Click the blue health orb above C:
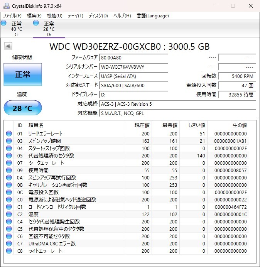 (3, 23)
